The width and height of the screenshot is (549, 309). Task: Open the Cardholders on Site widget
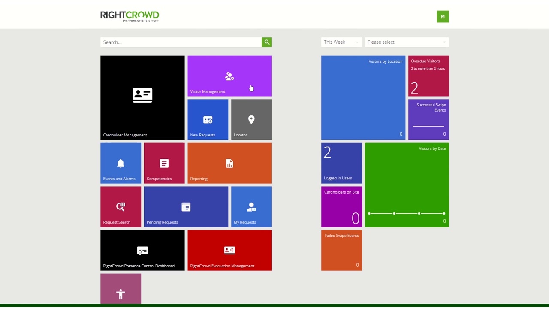(x=341, y=207)
